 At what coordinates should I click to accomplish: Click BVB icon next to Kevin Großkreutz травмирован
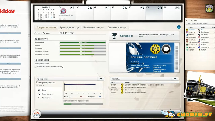pyautogui.click(x=122, y=92)
